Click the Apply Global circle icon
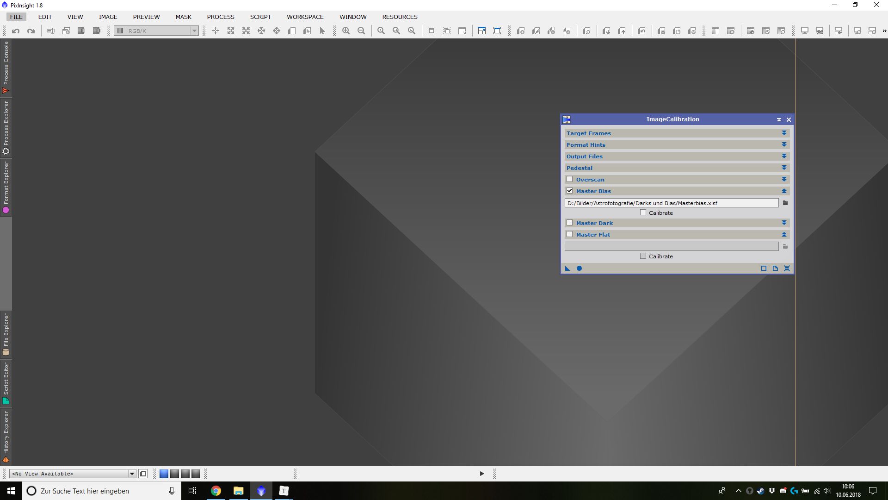The width and height of the screenshot is (888, 500). 579,269
